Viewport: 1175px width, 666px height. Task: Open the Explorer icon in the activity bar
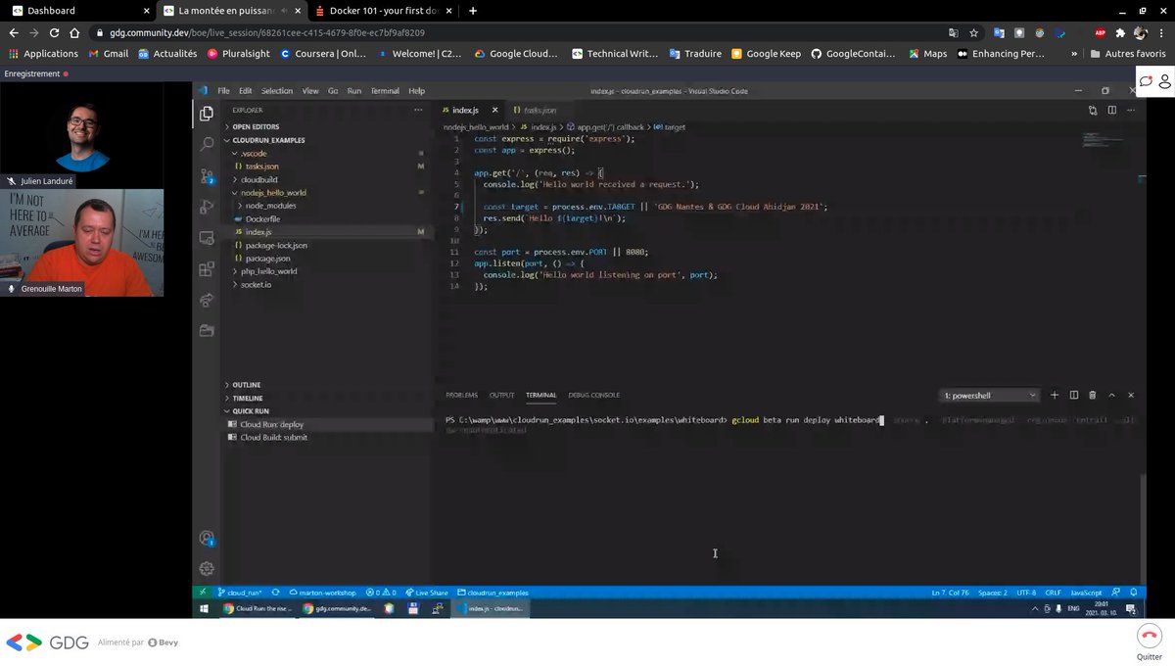click(207, 113)
